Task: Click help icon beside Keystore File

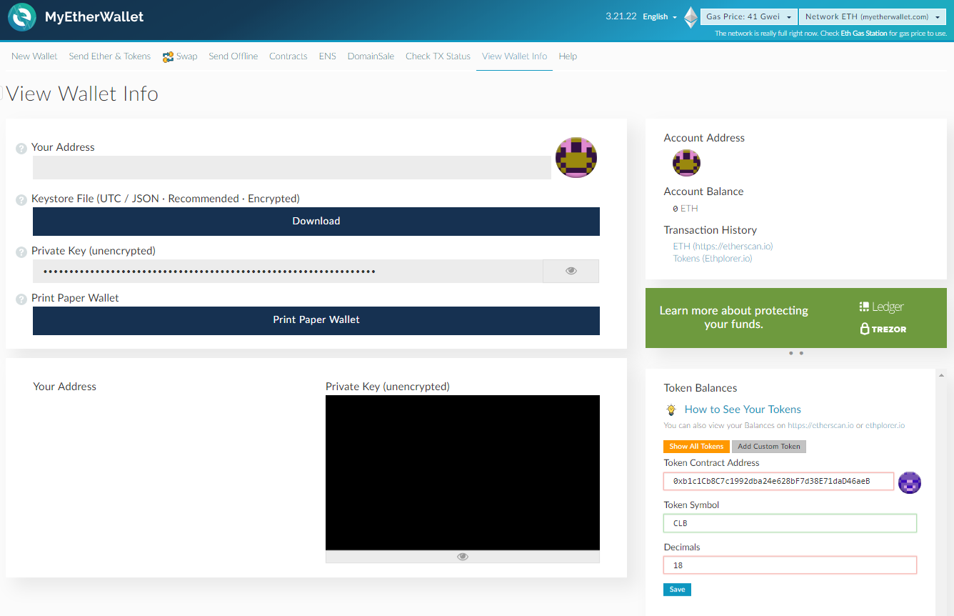Action: coord(21,199)
